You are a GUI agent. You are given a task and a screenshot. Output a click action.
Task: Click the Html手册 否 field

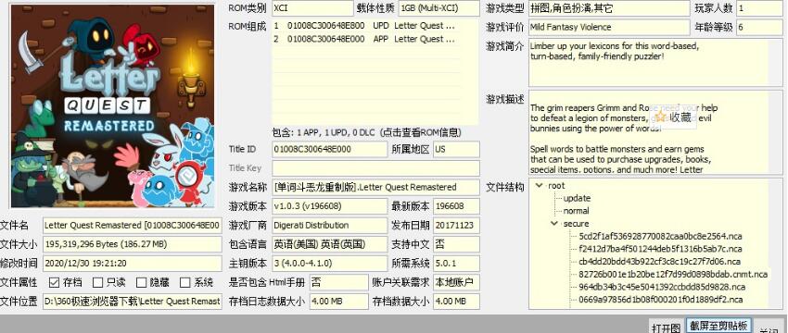coord(338,282)
